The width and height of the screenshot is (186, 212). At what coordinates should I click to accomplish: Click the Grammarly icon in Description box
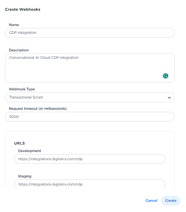tap(165, 76)
